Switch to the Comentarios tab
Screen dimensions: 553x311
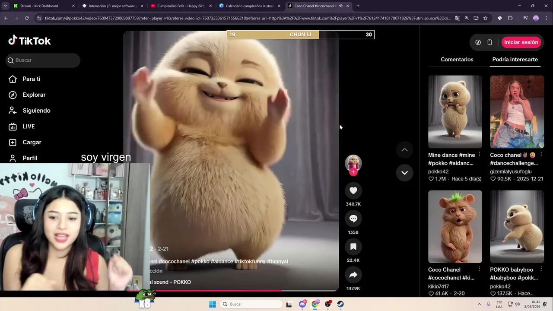pyautogui.click(x=457, y=60)
